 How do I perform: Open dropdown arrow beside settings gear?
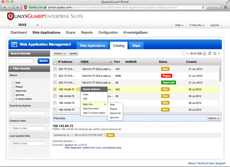(219, 53)
